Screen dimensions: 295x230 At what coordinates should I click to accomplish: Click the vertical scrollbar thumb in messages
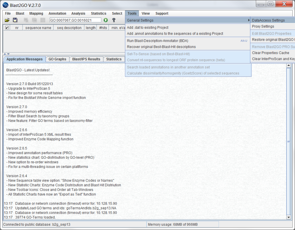click(x=288, y=142)
